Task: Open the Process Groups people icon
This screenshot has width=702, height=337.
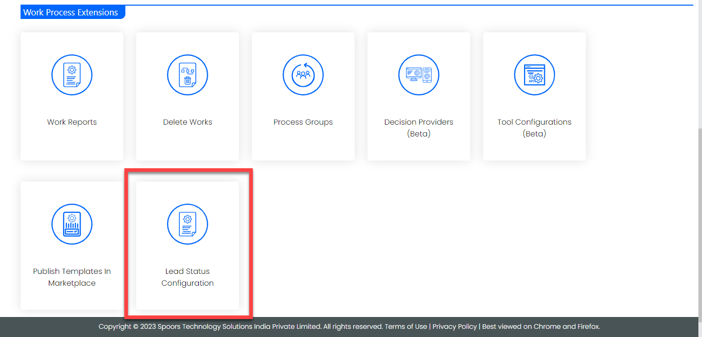Action: 303,75
